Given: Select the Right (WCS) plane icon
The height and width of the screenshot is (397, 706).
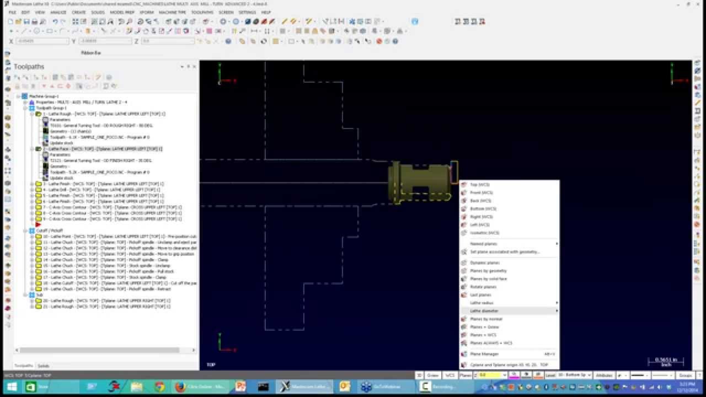Looking at the screenshot, I should (x=464, y=217).
